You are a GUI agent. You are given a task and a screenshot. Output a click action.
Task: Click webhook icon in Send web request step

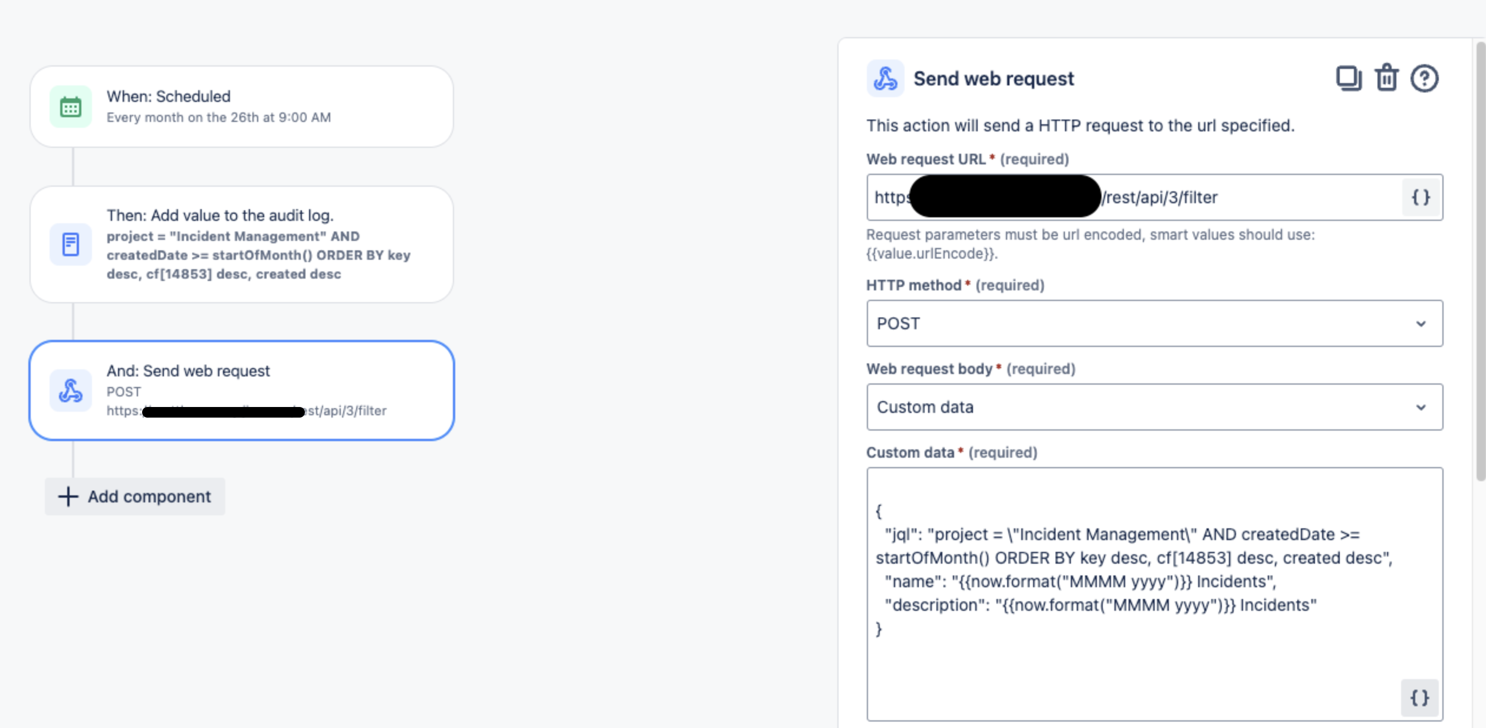(71, 391)
